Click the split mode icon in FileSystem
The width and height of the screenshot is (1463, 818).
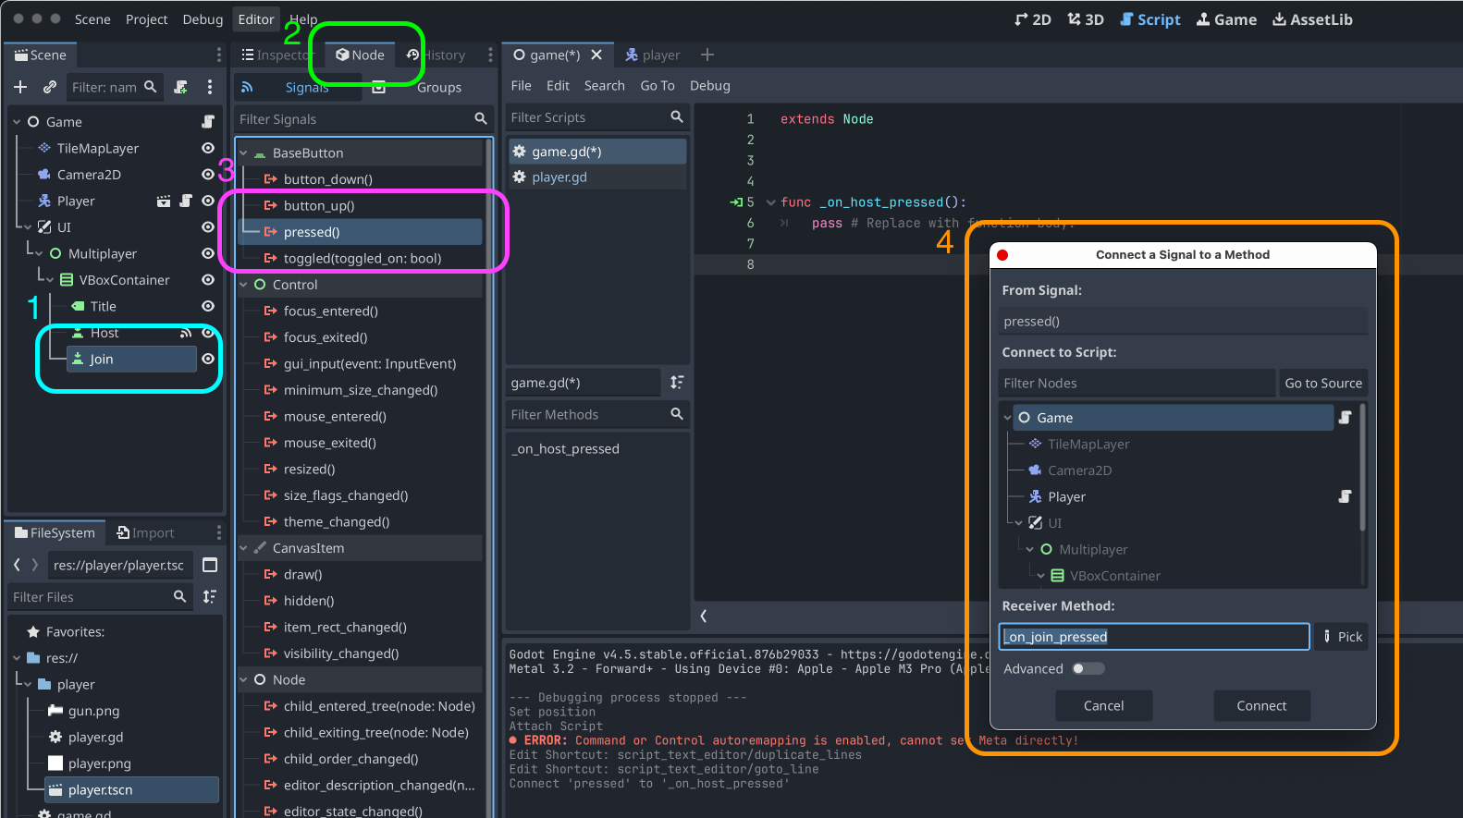pos(210,565)
